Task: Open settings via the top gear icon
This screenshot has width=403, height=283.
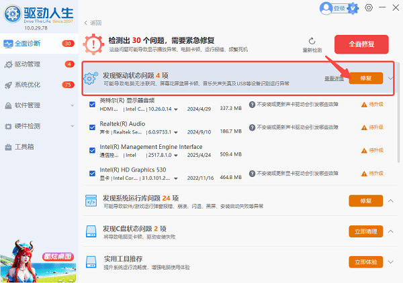Action: pyautogui.click(x=369, y=8)
